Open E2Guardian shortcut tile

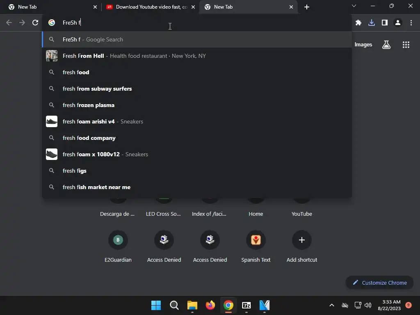[x=118, y=245]
